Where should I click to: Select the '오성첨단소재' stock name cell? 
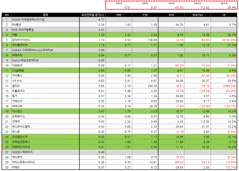pyautogui.click(x=45, y=137)
